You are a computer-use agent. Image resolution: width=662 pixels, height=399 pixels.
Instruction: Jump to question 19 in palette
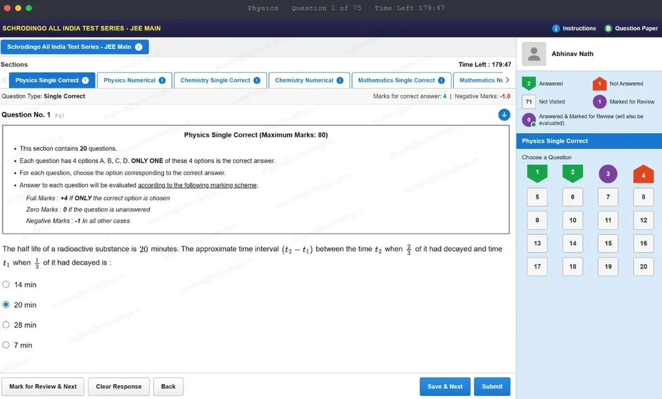608,267
